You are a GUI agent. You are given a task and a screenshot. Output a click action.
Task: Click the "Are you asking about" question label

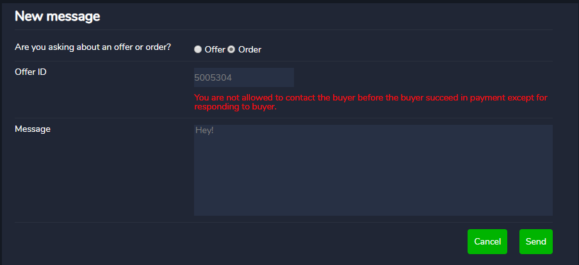tap(93, 47)
